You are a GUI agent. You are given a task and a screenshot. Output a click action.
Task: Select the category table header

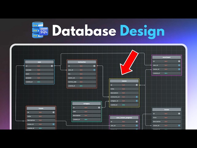point(86,104)
